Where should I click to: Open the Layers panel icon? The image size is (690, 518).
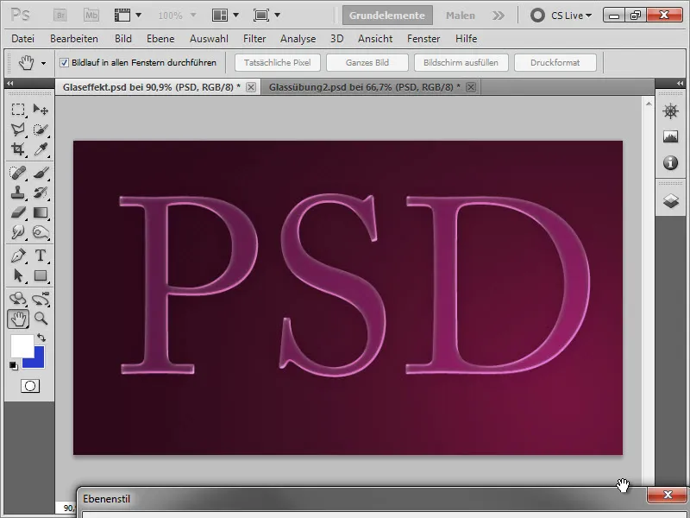(x=670, y=201)
